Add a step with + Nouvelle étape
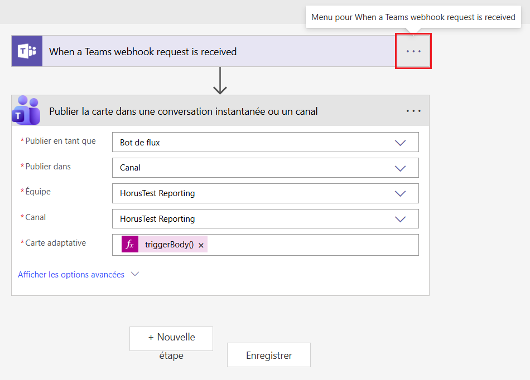The image size is (530, 380). [171, 339]
